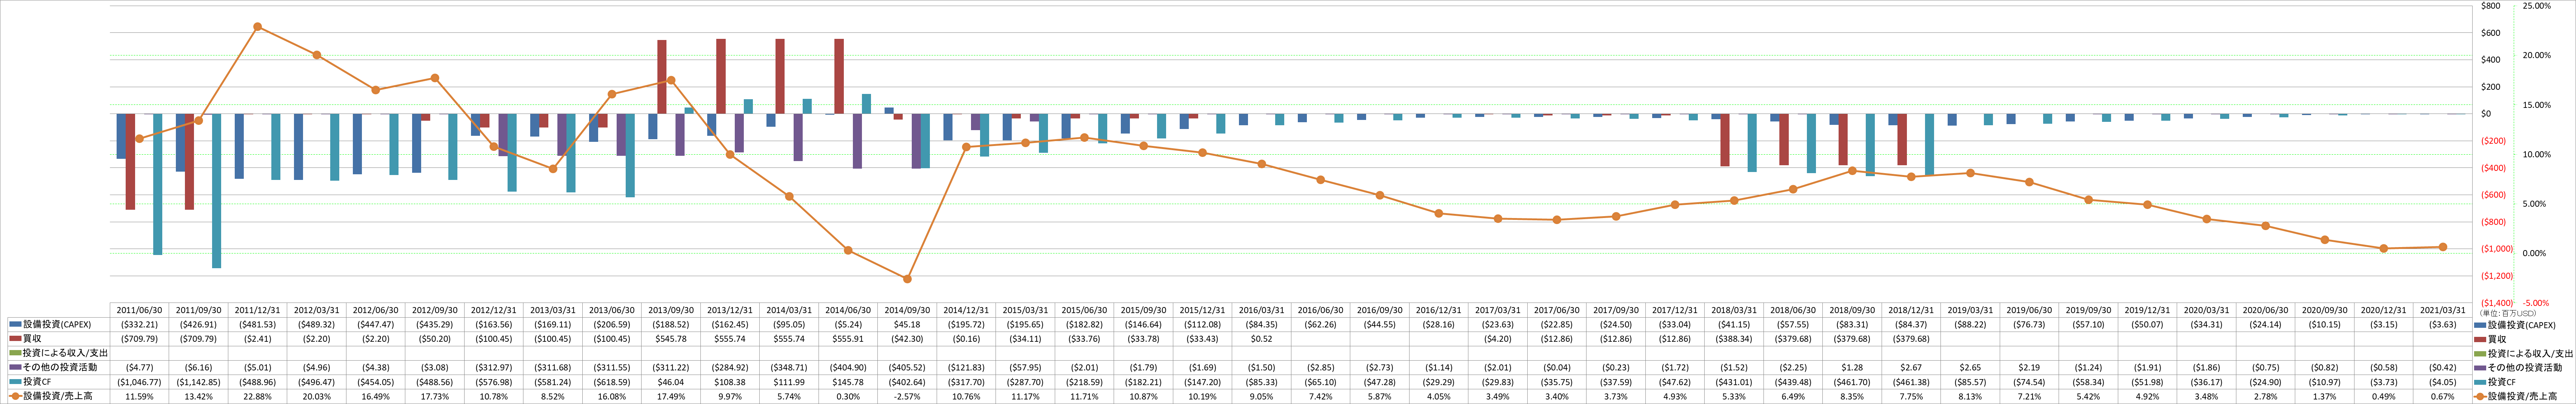Select the ($62.26) CAPEX cell
The image size is (2576, 404).
pos(1320,325)
